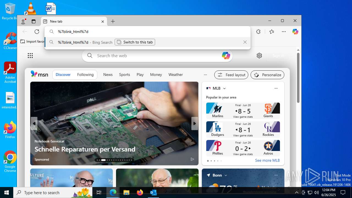Open the Money tab

[156, 75]
